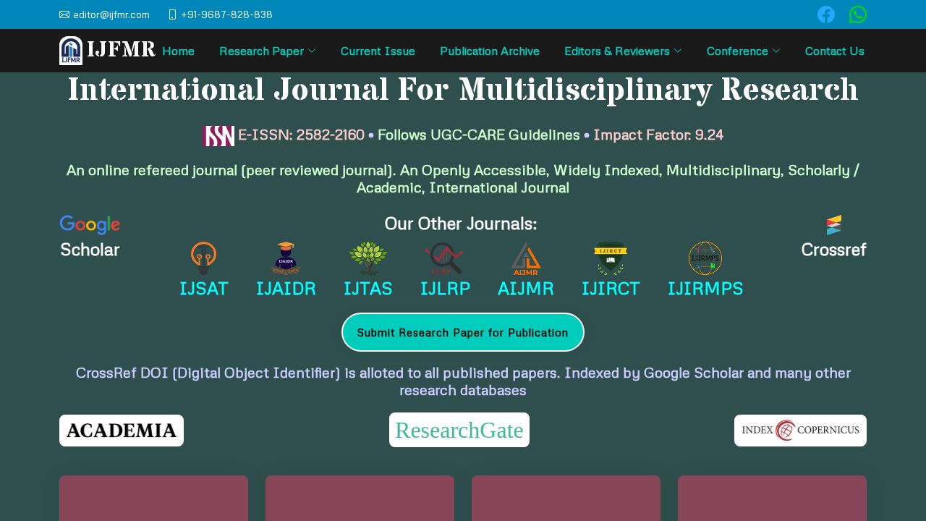Click the Scholar text label
Screen dimensions: 926x521
coord(90,250)
